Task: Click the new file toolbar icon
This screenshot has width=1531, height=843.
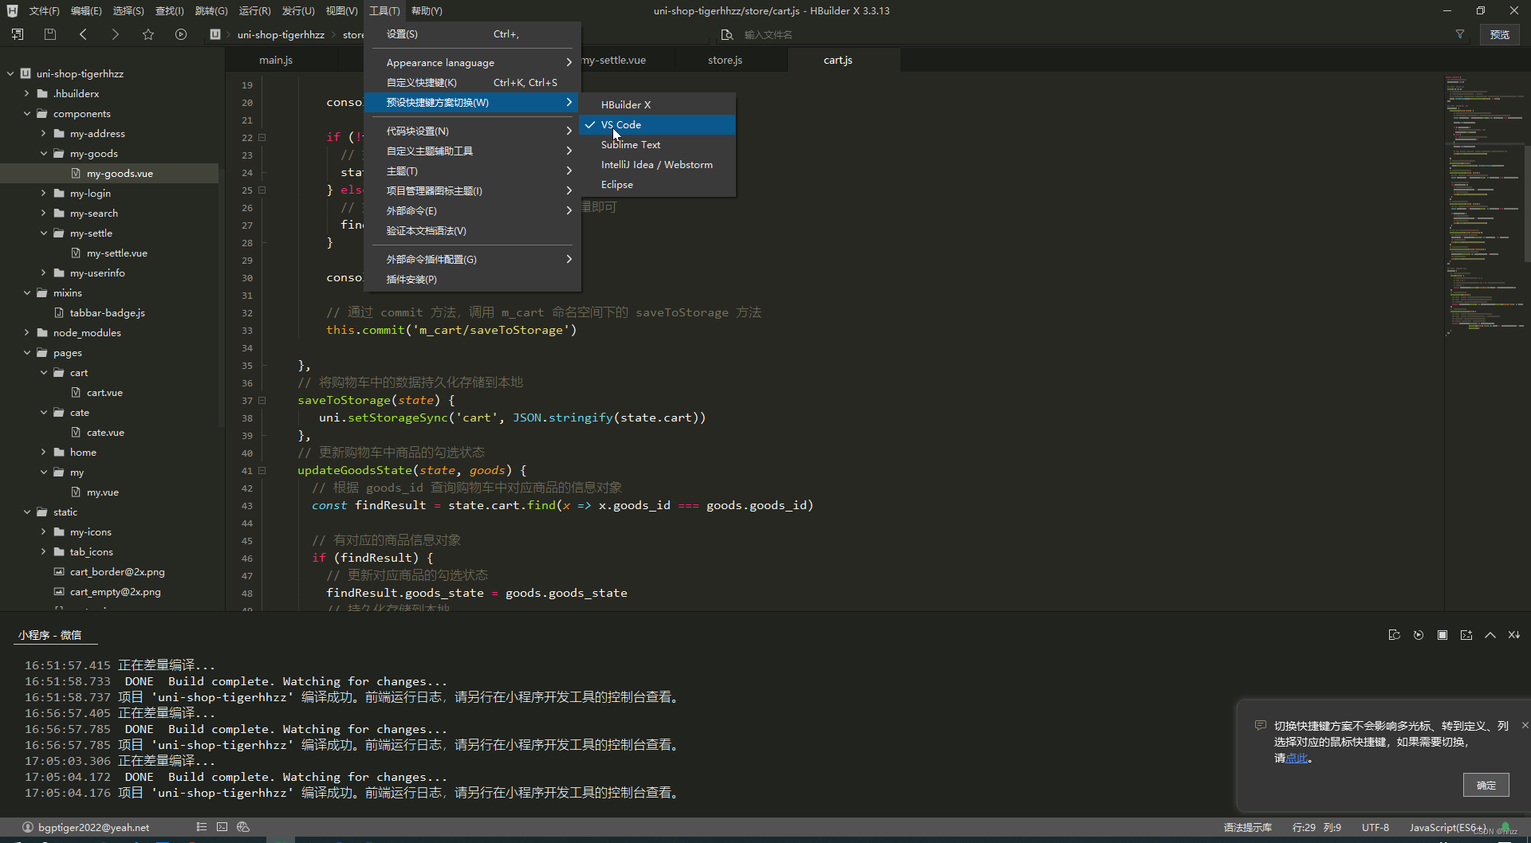Action: [x=18, y=34]
